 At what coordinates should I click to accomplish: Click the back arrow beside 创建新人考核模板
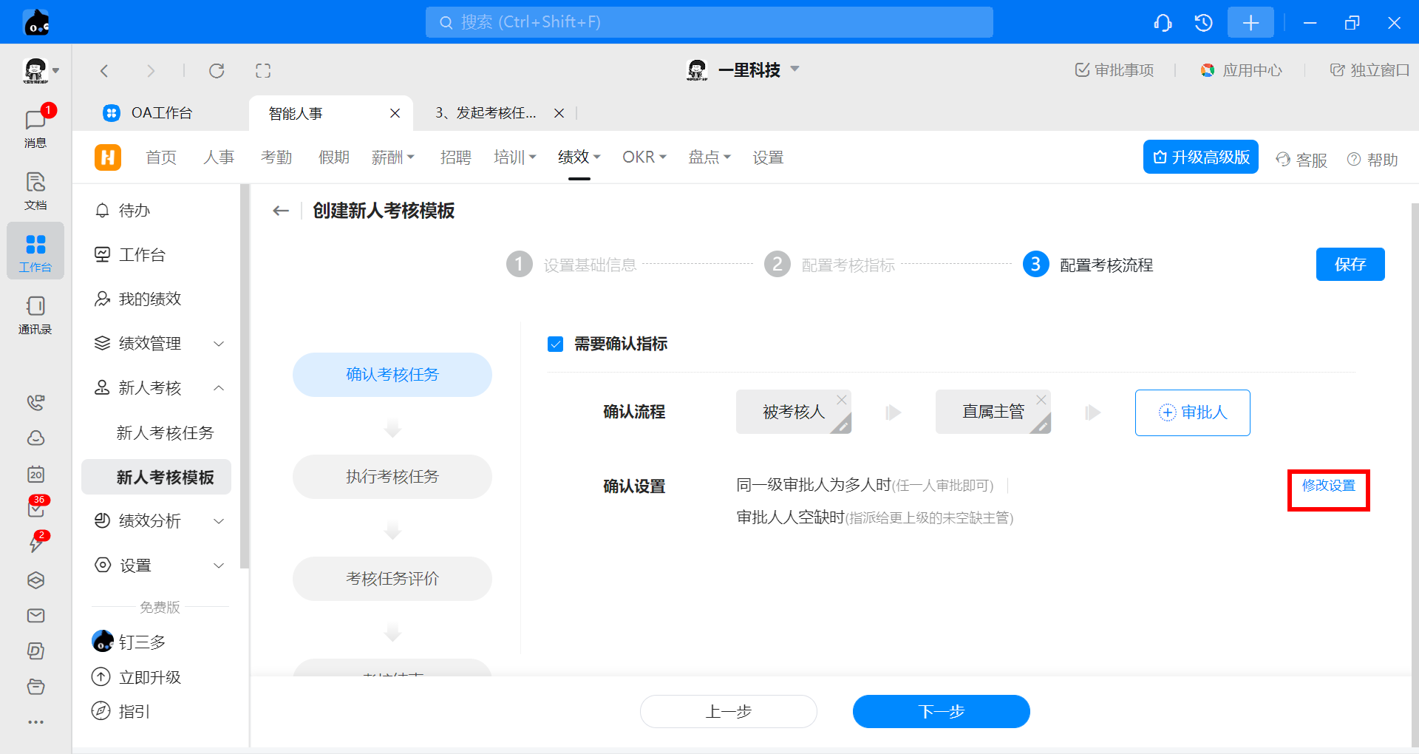pos(281,211)
